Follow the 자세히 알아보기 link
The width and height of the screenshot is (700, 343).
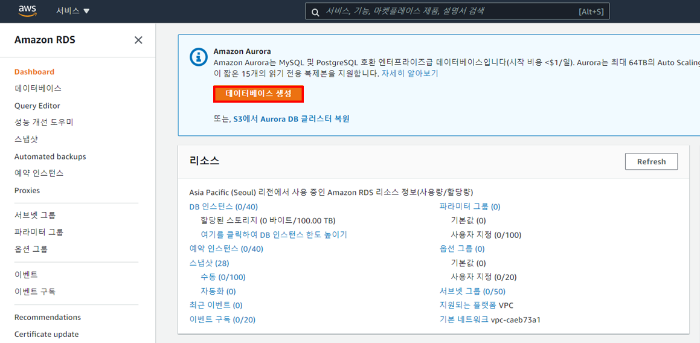coord(410,74)
